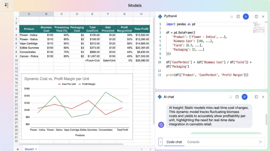Click the Models title at top

[135, 5]
